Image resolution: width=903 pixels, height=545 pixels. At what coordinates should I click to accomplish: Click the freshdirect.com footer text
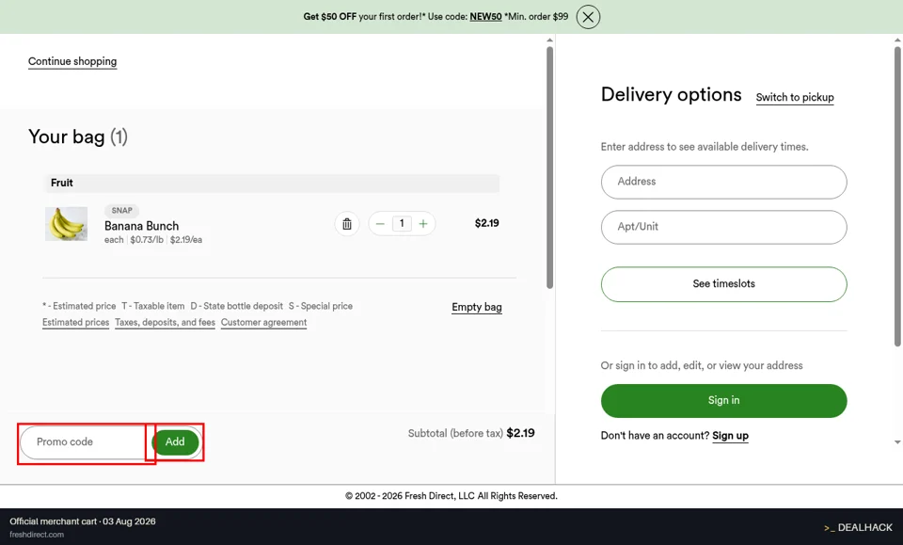(37, 535)
